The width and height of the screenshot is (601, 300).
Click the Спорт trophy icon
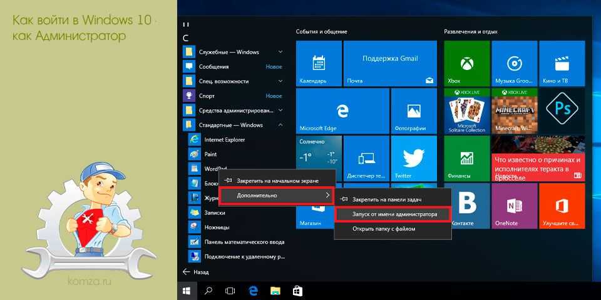[x=189, y=96]
